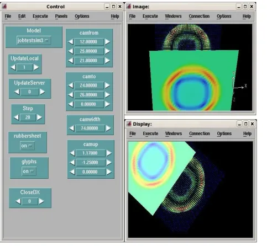This screenshot has height=246, width=267.
Task: Open Execute menu in Display window
Action: click(150, 133)
